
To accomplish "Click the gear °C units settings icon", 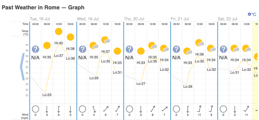I will coord(252,14).
